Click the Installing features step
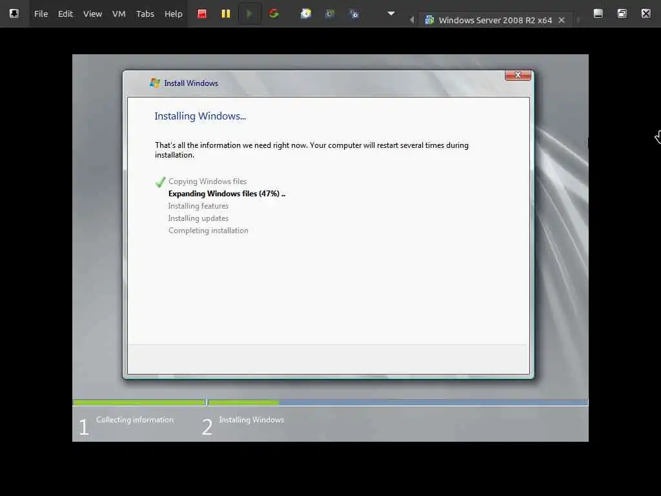This screenshot has width=661, height=496. 198,206
